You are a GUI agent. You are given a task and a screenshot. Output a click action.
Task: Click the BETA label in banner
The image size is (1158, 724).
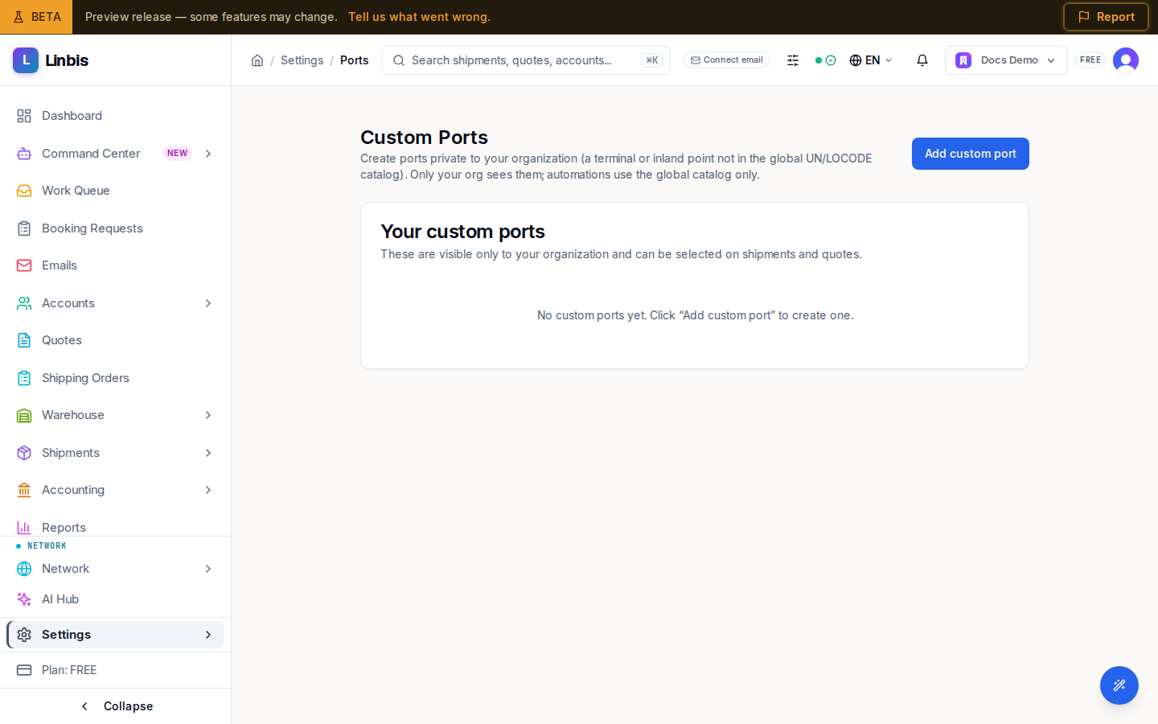click(36, 17)
